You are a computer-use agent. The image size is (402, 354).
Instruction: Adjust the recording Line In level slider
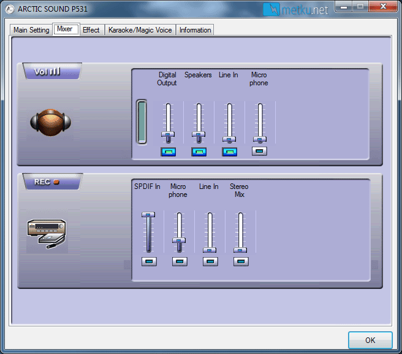coord(210,250)
